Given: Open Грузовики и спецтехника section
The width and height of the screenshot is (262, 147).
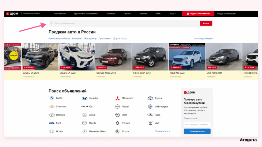Looking at the screenshot, I should click(x=86, y=14).
